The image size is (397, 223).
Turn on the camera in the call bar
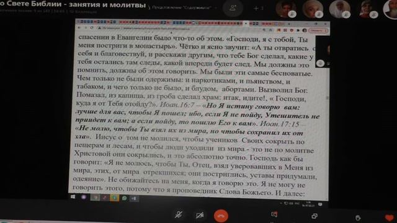tap(200, 216)
